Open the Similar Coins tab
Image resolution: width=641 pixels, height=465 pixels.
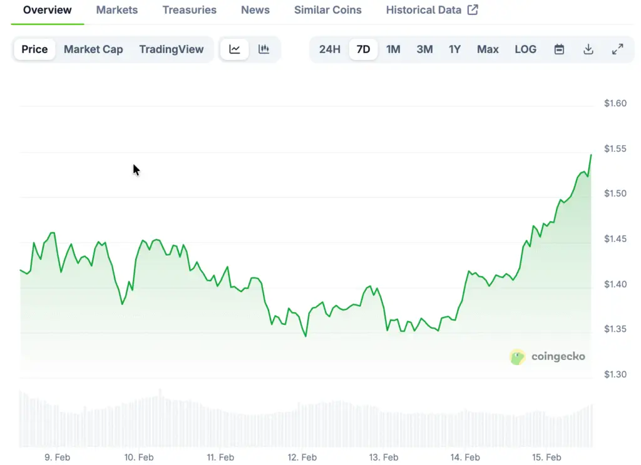coord(327,10)
